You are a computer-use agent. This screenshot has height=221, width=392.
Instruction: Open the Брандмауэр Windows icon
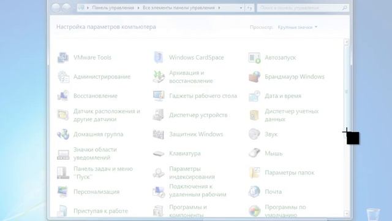tap(255, 77)
